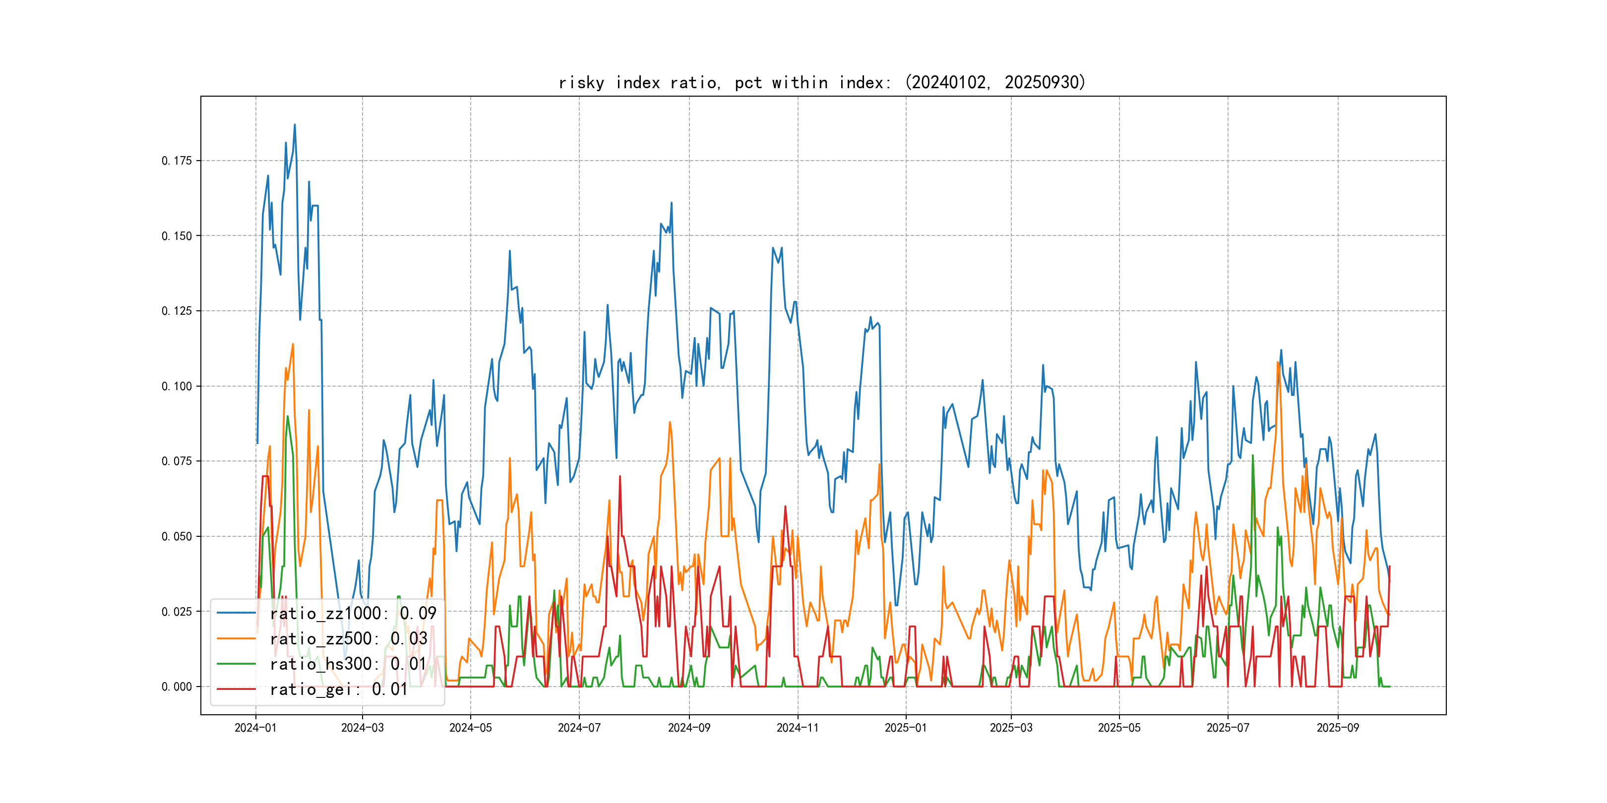Click the 0.000 y-axis tick label
The width and height of the screenshot is (1607, 803).
(177, 687)
